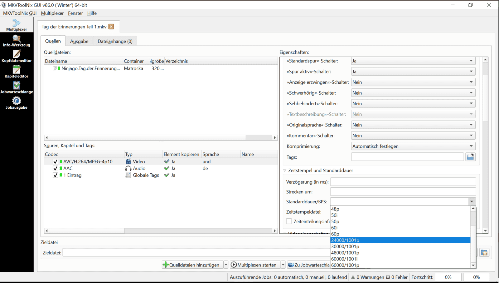Viewport: 499px width, 283px height.
Task: Open the Jobwarteschlange view
Action: (x=17, y=88)
